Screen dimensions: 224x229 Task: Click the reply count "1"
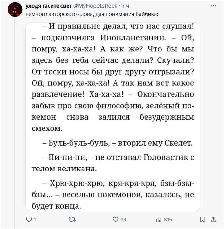(34, 220)
